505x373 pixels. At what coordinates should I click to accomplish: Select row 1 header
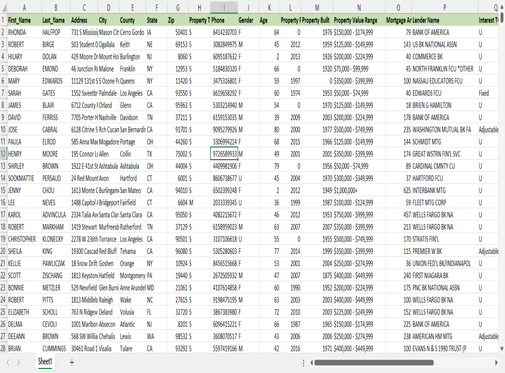3,20
